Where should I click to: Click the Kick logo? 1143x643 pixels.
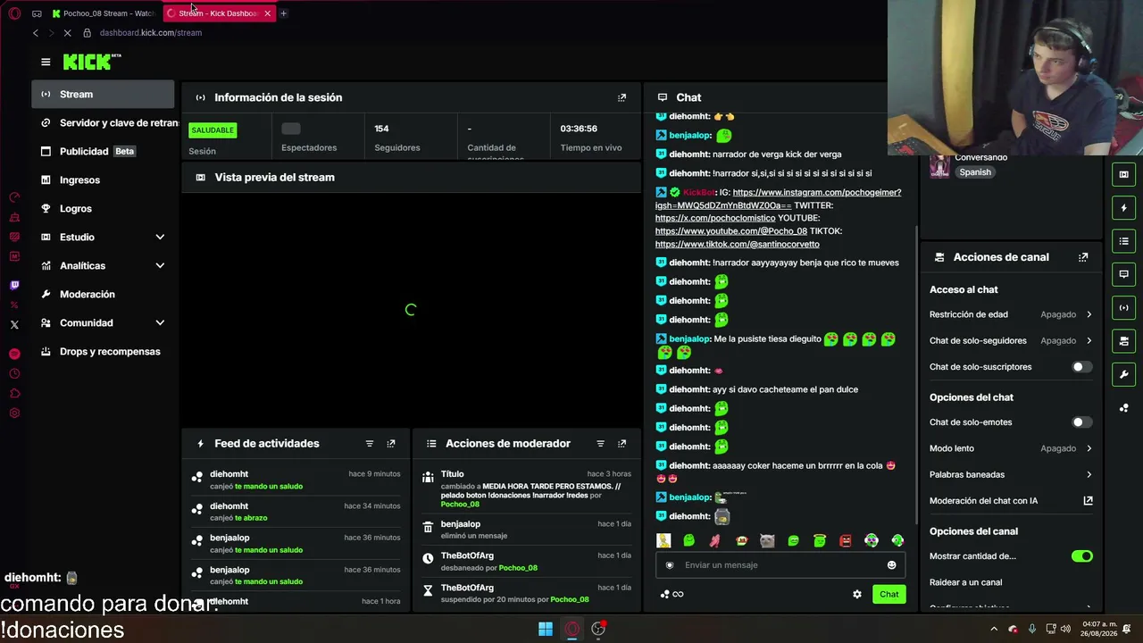pos(92,62)
